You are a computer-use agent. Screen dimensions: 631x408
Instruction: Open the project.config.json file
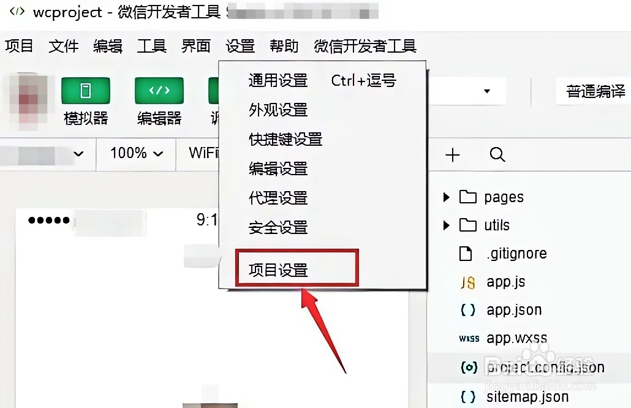pos(546,368)
